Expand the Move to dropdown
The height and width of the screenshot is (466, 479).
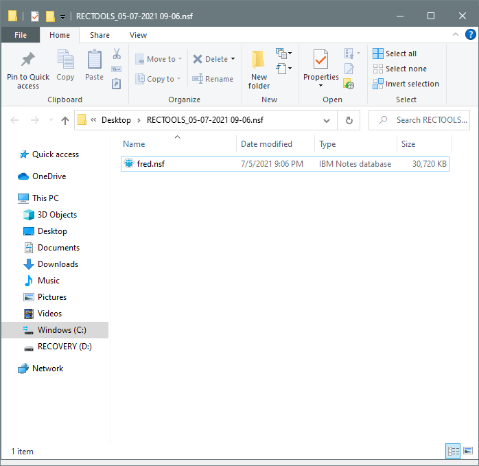coord(180,58)
